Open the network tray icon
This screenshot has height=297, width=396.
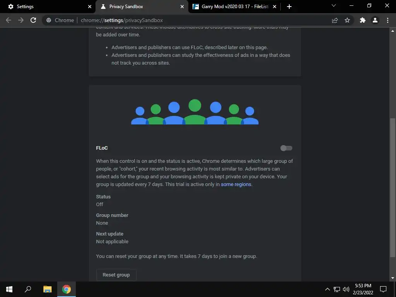(337, 289)
